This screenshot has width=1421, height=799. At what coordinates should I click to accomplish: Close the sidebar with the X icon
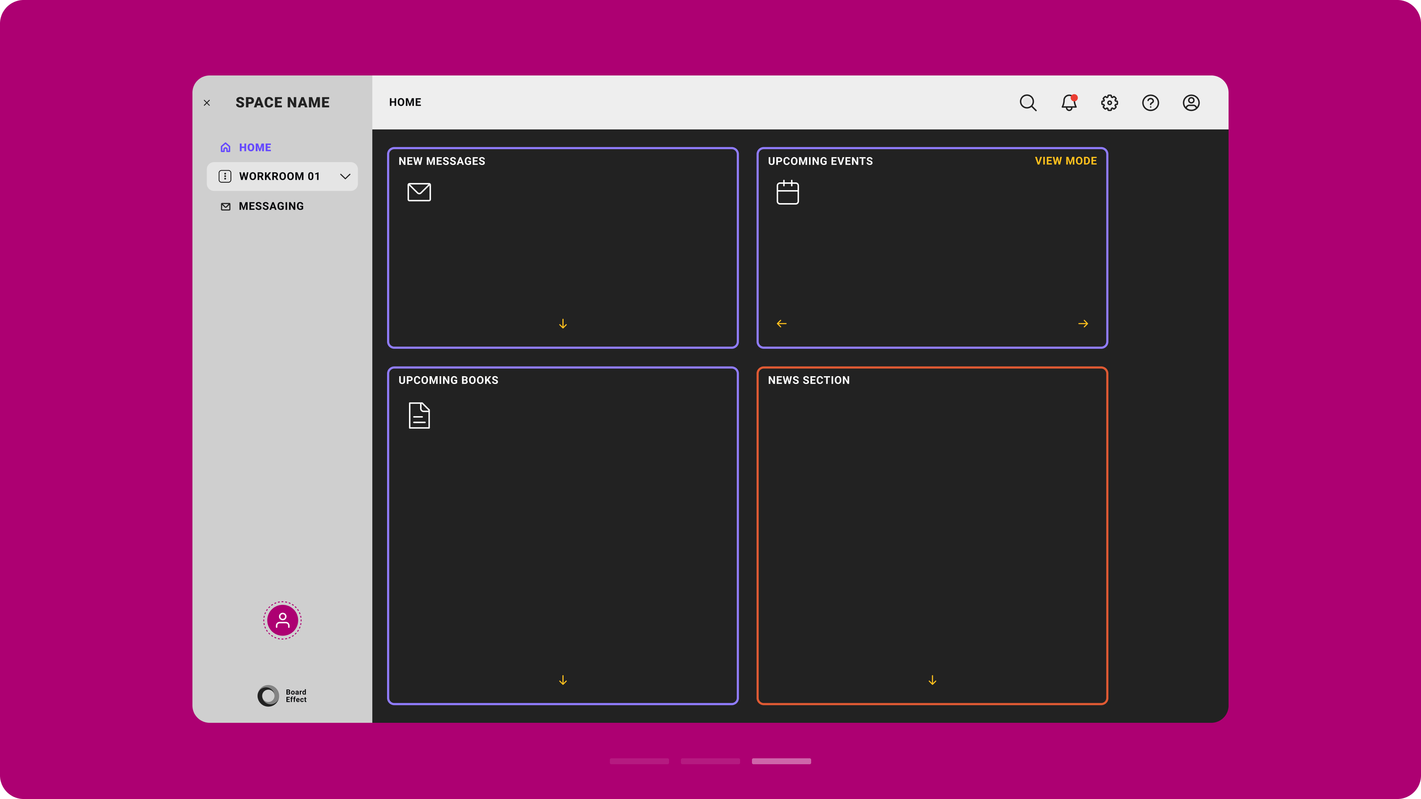point(207,102)
